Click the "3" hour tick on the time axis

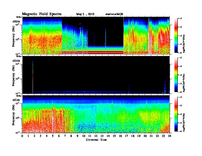[x=41, y=136]
